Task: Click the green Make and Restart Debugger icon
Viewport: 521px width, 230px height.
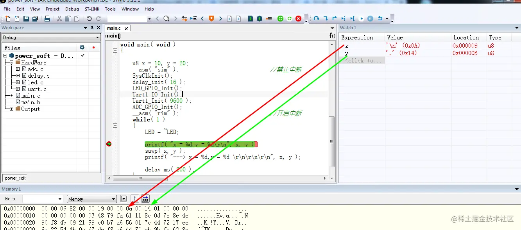Action: pos(280,19)
